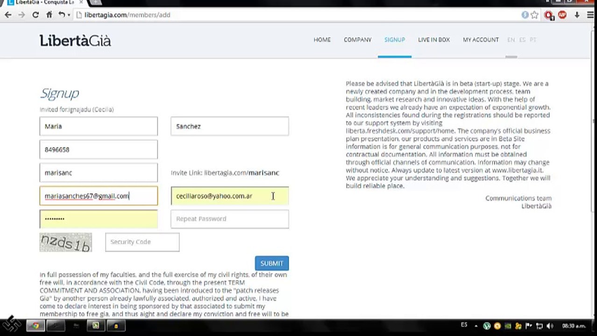The width and height of the screenshot is (597, 336).
Task: Open the MY ACCOUNT nav item
Action: point(481,40)
